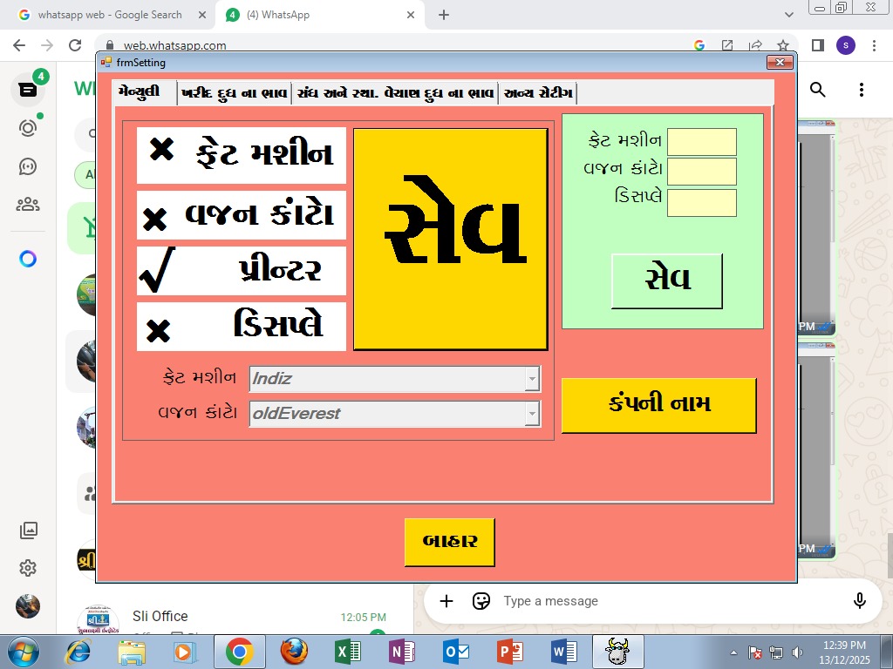Screen dimensions: 893x669
Task: Open Microsoft Excel from the taskbar
Action: 348,651
